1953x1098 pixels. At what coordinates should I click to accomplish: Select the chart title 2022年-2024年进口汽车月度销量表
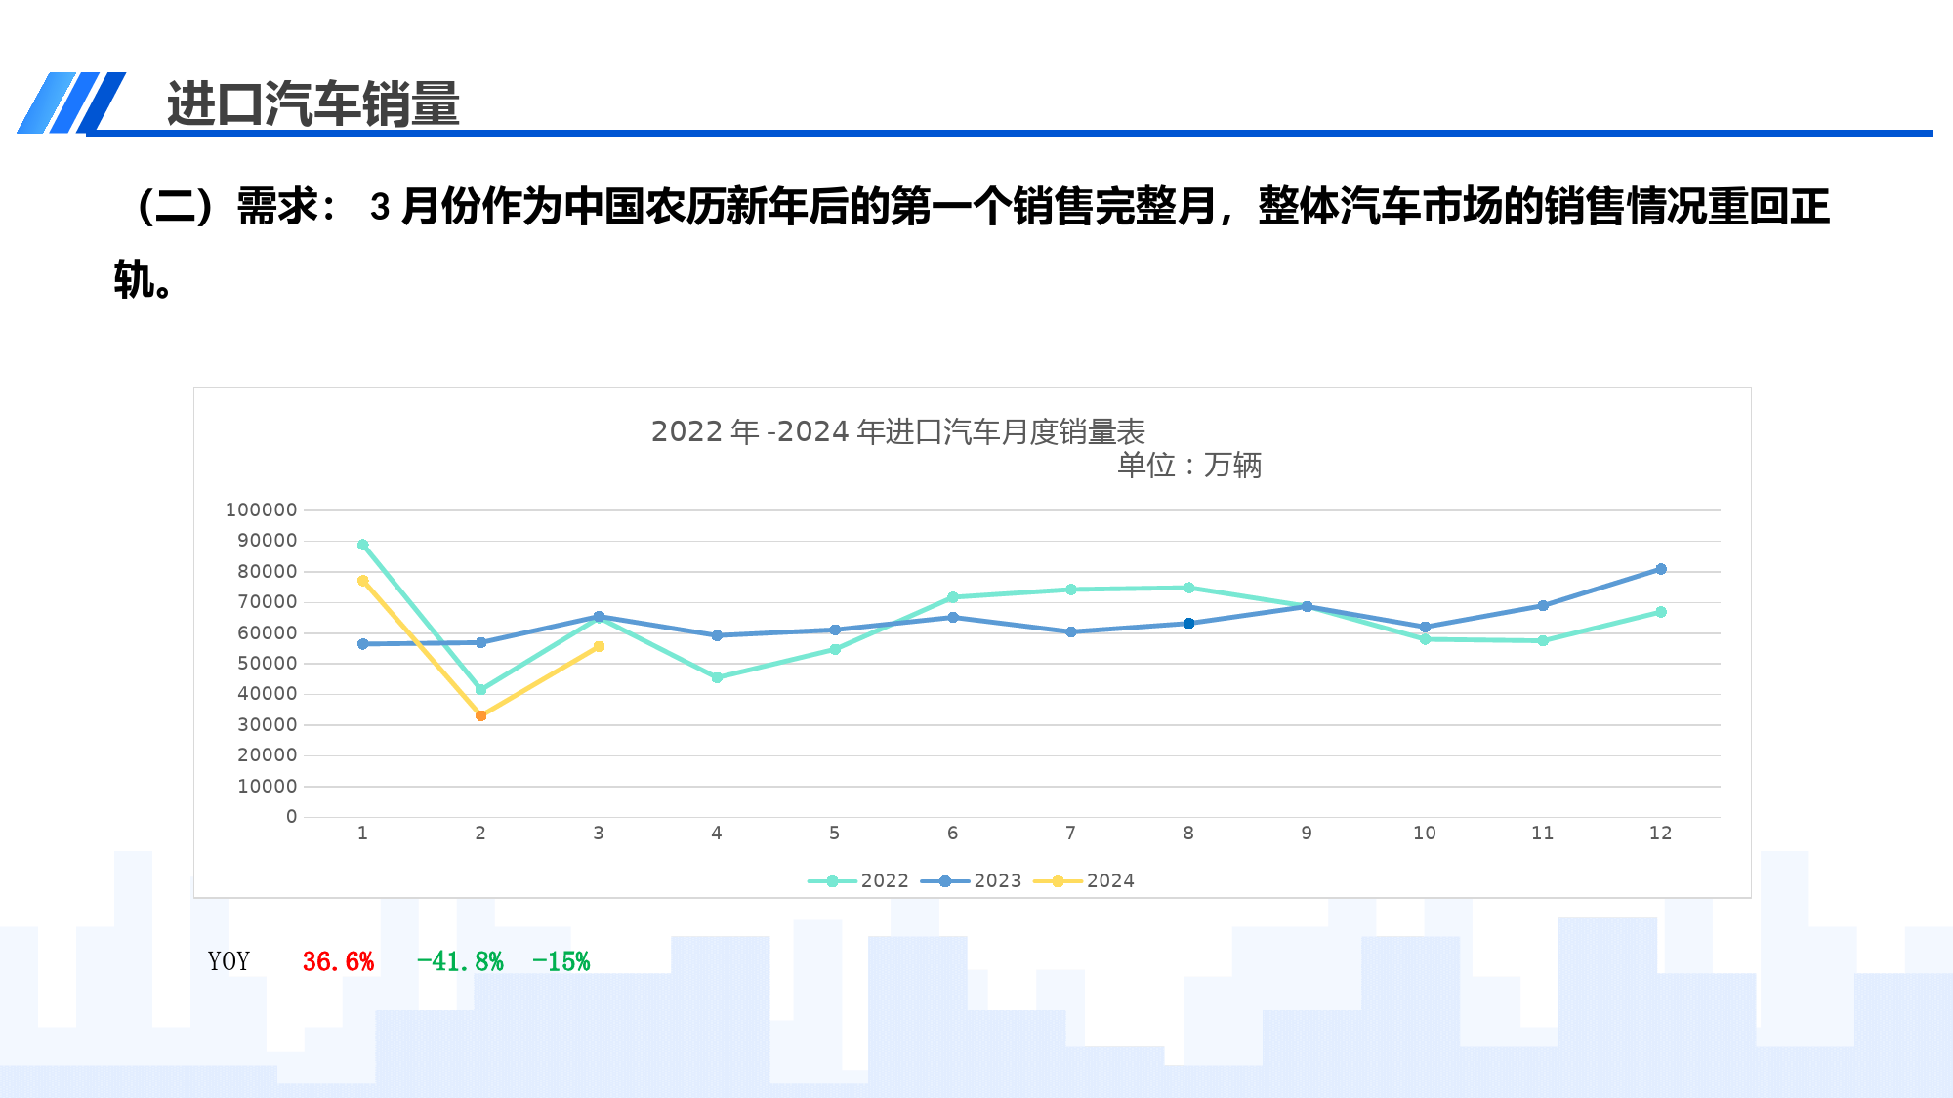(897, 431)
